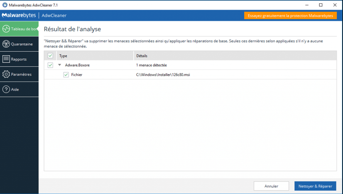
Task: Click the Quarantaine biohazard icon
Action: (6, 44)
